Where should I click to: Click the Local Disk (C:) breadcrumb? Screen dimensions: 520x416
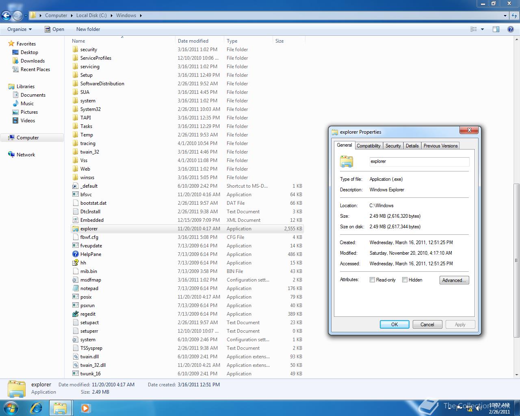pyautogui.click(x=91, y=15)
